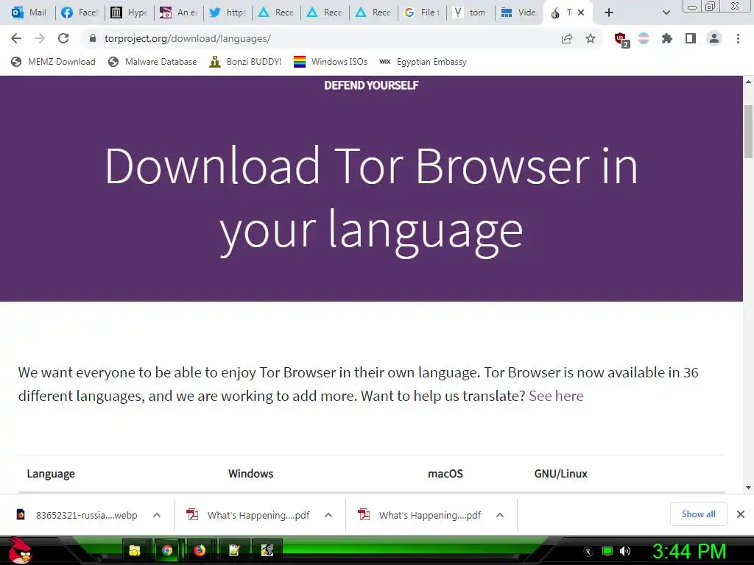Open the Angry Birds start button

click(20, 550)
